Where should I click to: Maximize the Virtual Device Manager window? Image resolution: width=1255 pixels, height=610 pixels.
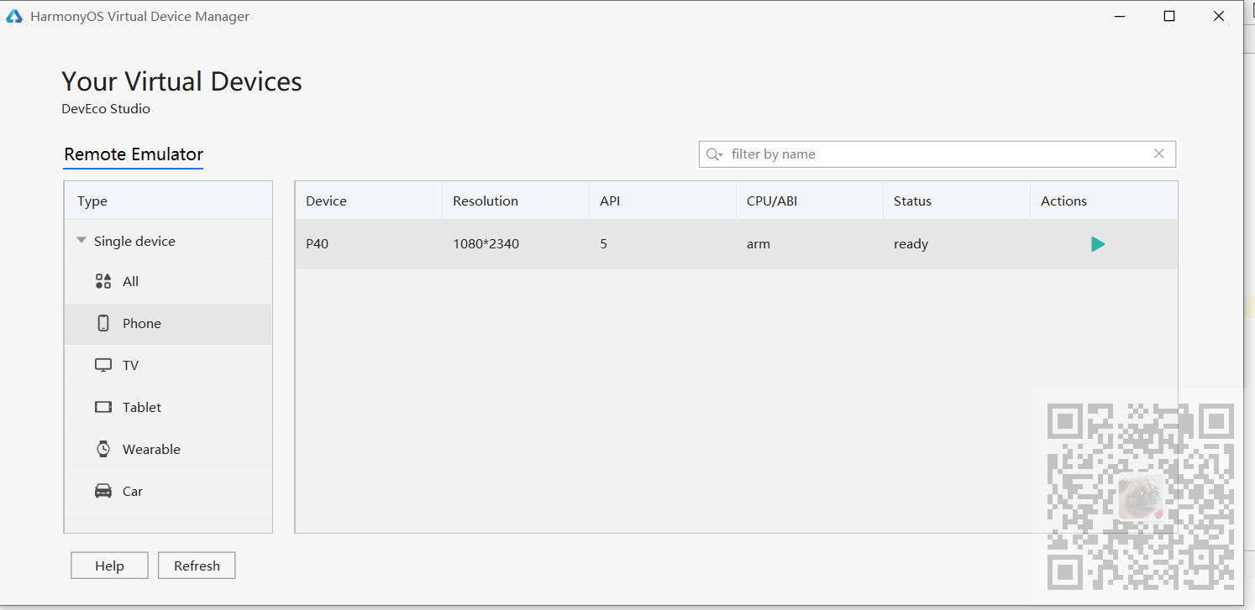click(1168, 16)
